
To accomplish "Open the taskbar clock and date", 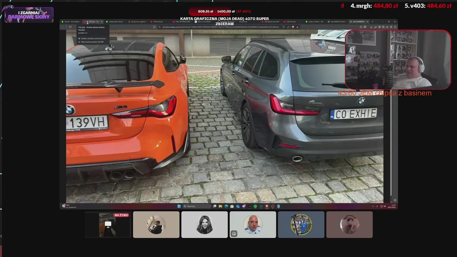I will point(392,206).
